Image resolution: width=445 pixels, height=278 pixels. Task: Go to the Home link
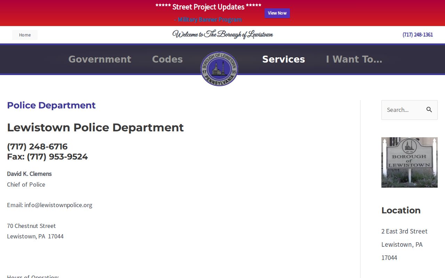25,35
